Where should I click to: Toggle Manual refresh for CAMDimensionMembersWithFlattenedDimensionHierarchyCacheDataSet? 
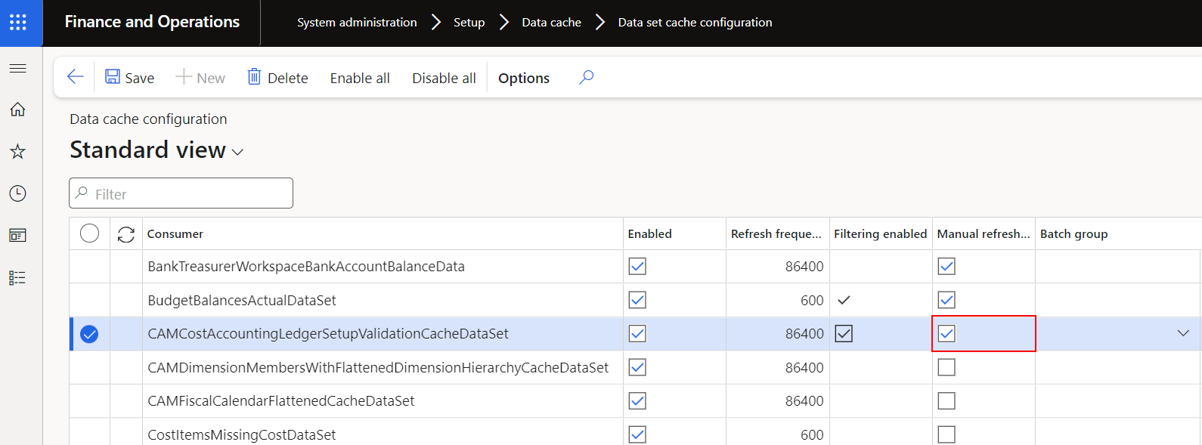946,367
